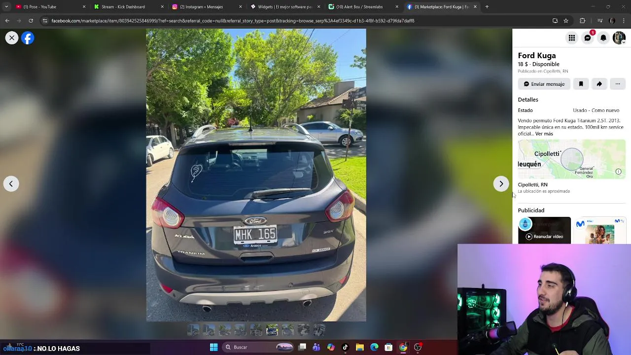Image resolution: width=631 pixels, height=355 pixels.
Task: Expand the description with Ver más
Action: 544,134
